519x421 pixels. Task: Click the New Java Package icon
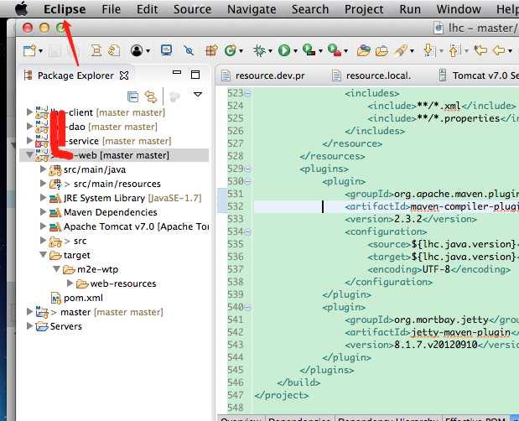211,50
